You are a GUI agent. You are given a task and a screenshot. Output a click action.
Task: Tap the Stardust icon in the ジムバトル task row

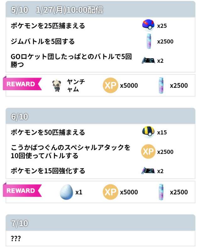(x=149, y=42)
